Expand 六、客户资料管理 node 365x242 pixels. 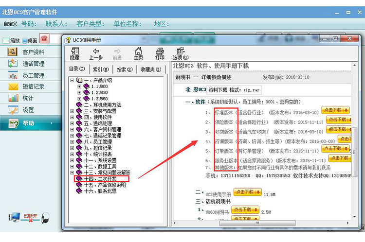[72, 129]
